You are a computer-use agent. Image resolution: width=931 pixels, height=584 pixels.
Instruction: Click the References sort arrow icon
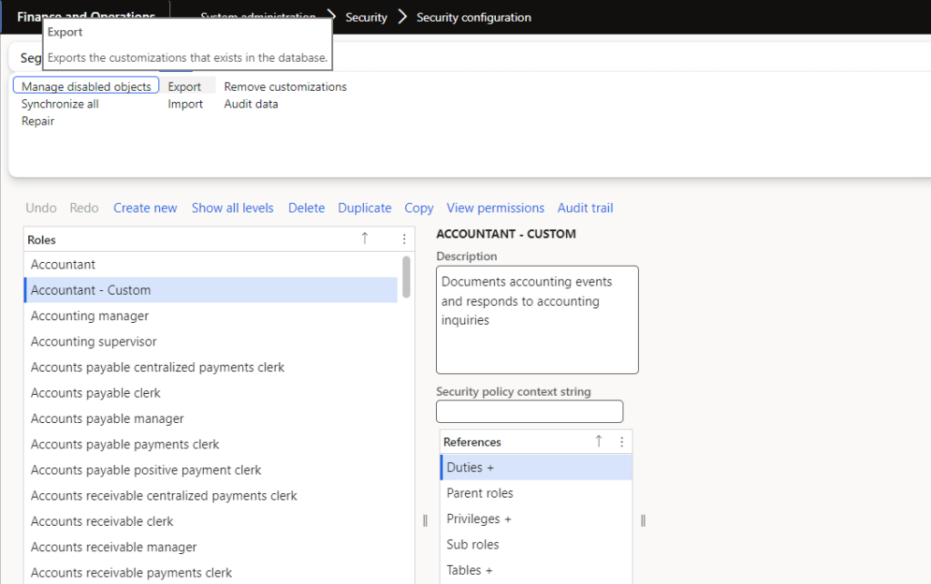(x=599, y=441)
